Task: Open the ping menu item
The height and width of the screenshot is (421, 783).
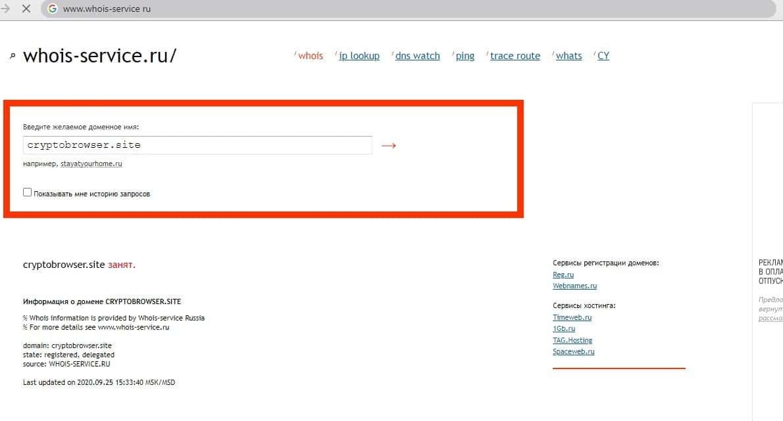Action: tap(465, 56)
